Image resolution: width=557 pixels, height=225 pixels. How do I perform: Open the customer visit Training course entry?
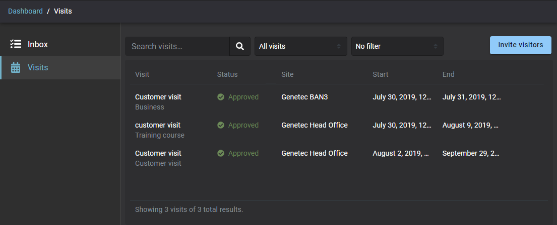158,125
